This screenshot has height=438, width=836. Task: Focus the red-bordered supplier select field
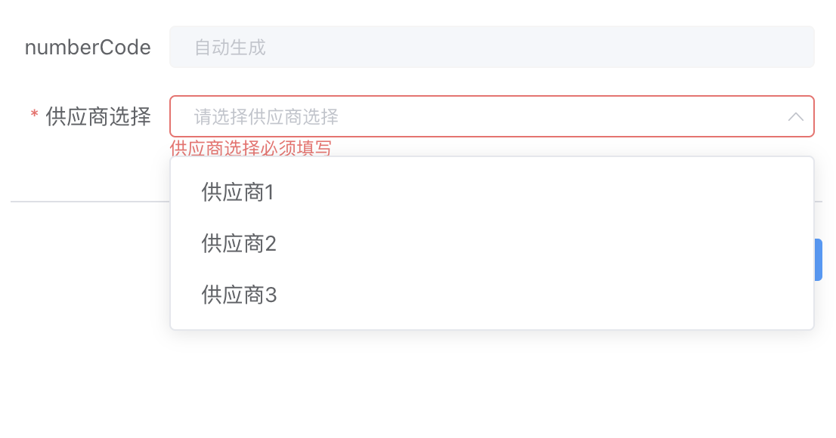[491, 116]
